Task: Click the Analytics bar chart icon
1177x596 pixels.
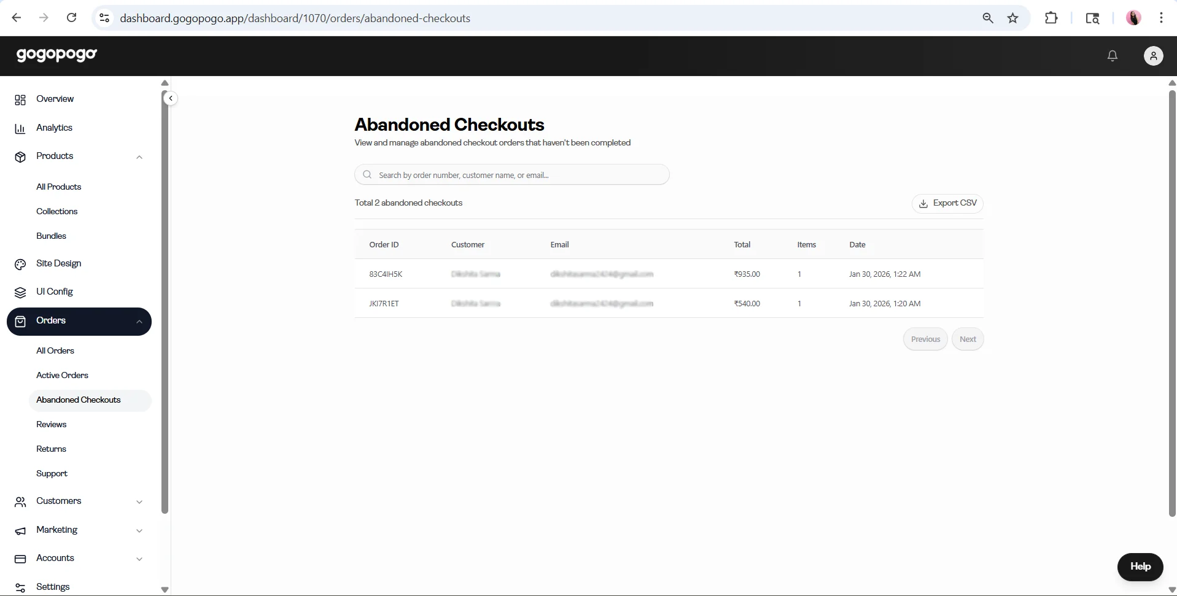Action: click(20, 128)
